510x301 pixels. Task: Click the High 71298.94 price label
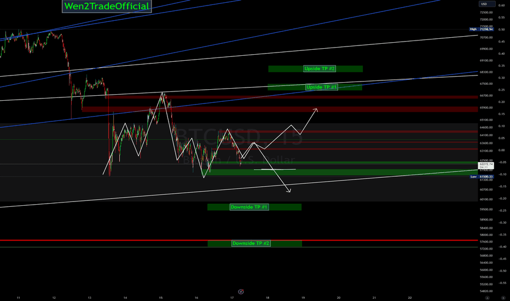[482, 30]
